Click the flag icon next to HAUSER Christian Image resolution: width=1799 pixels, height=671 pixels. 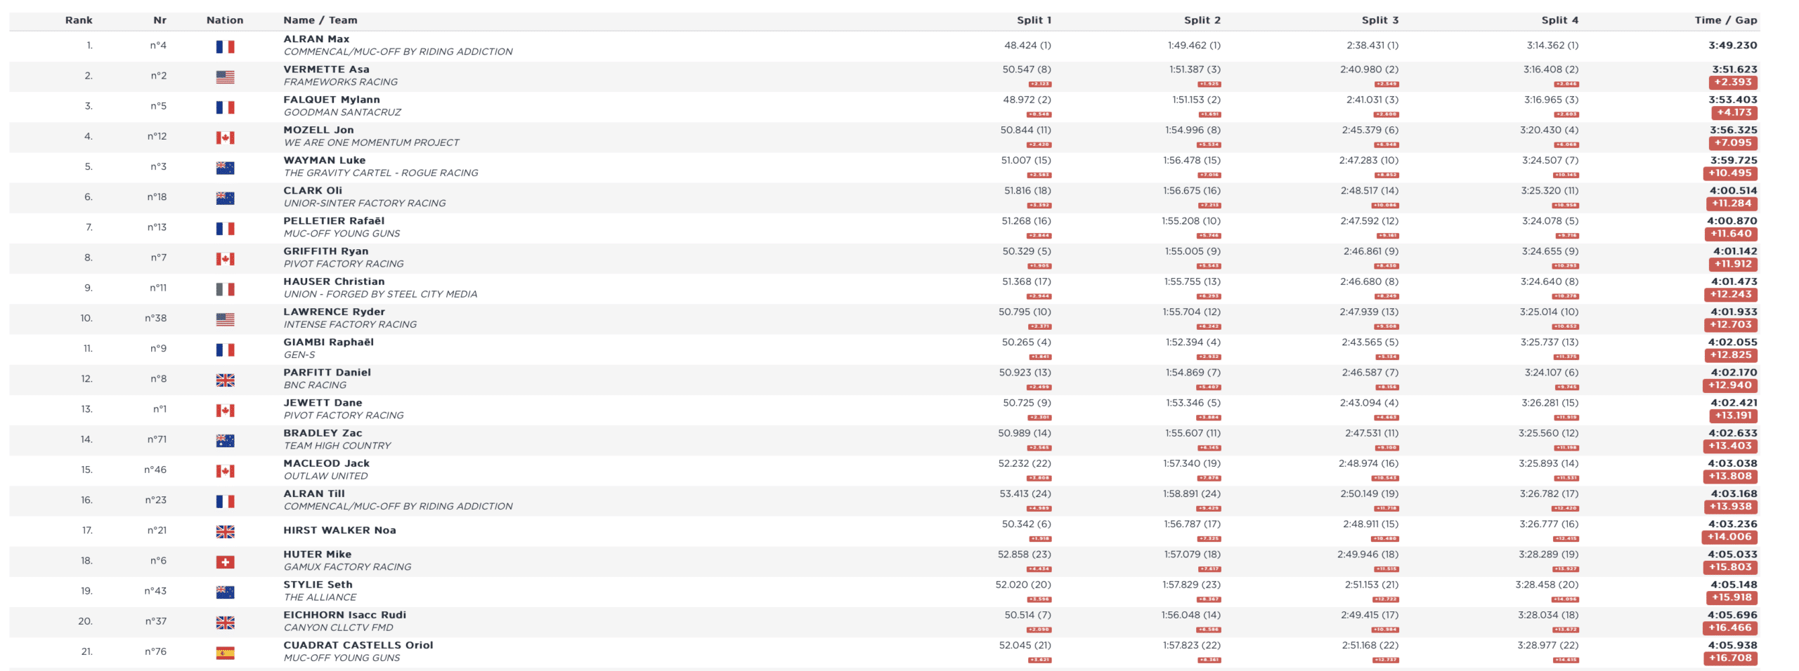coord(225,288)
